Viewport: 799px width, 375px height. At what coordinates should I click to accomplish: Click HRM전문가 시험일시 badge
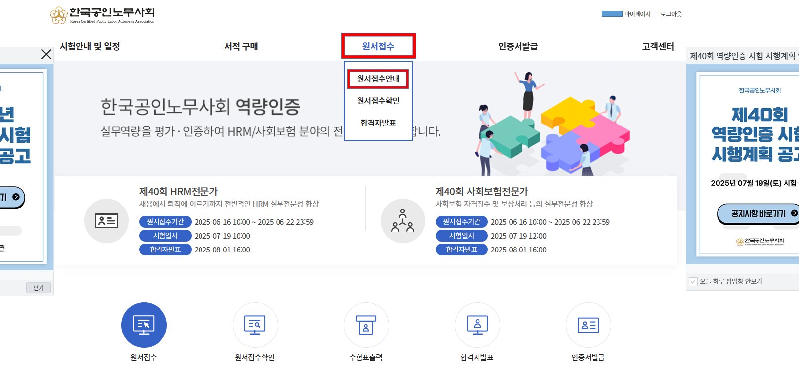165,236
